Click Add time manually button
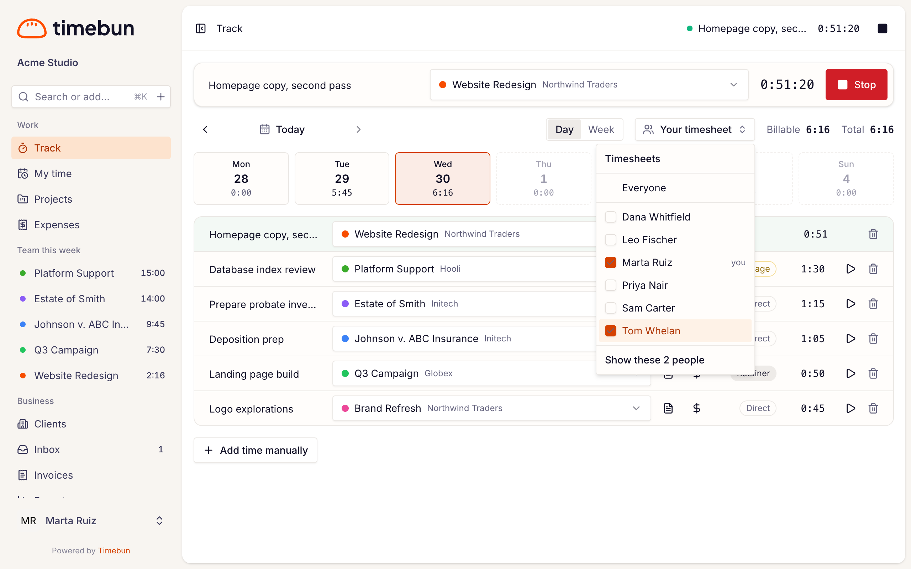This screenshot has width=911, height=569. [256, 450]
